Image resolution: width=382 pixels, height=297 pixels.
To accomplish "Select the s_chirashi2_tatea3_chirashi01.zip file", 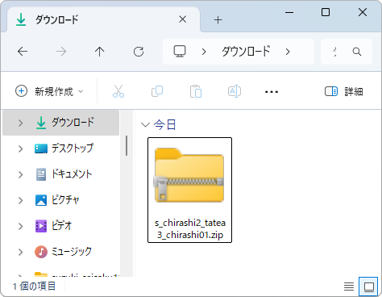I will coord(189,190).
